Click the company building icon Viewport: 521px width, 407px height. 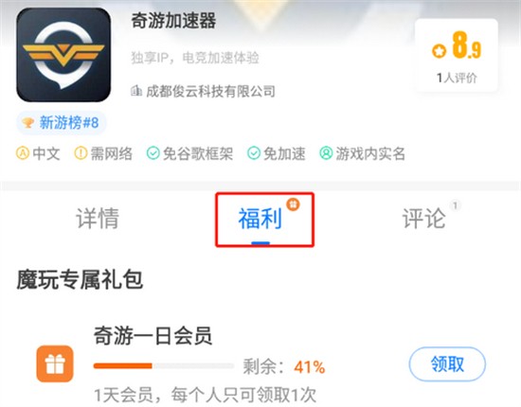tap(136, 90)
